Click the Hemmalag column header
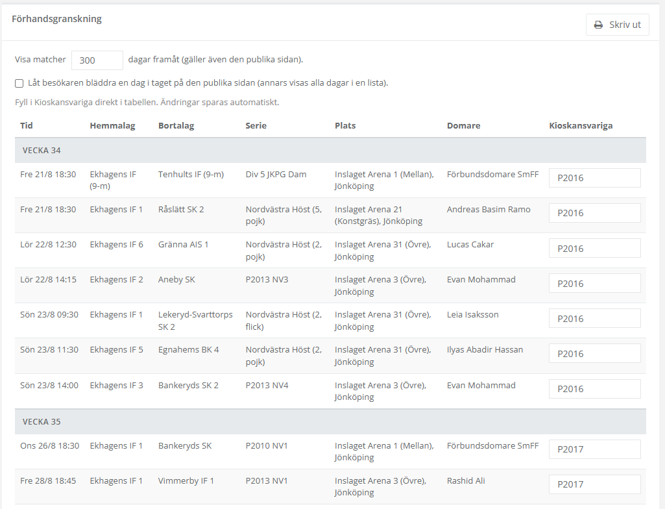Image resolution: width=665 pixels, height=509 pixels. pyautogui.click(x=112, y=126)
